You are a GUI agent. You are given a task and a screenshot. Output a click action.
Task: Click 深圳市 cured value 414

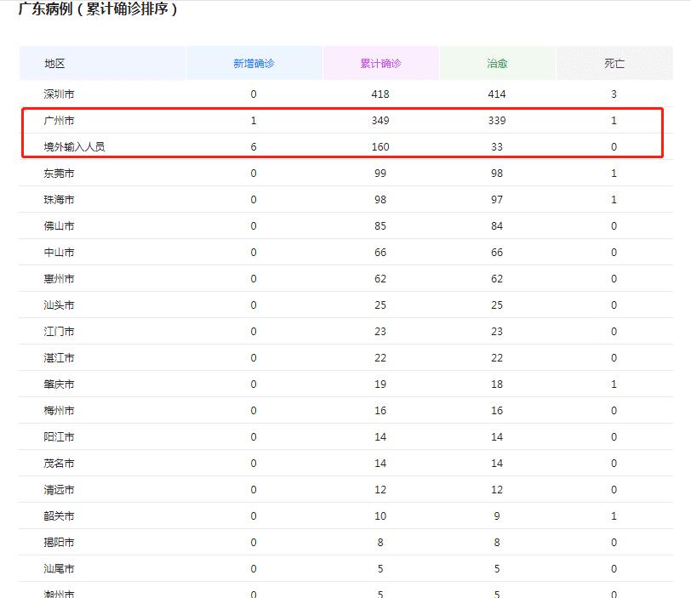click(x=497, y=94)
